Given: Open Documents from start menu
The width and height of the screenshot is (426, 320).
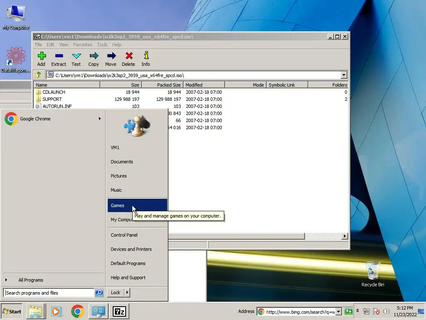Looking at the screenshot, I should (x=137, y=162).
